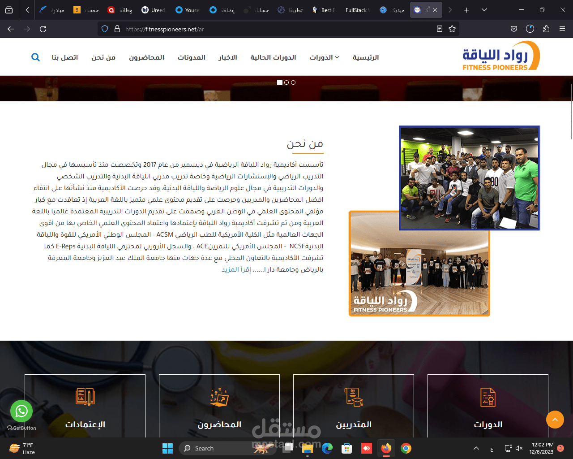
Task: Open الدورات الحالية menu item
Action: (273, 57)
